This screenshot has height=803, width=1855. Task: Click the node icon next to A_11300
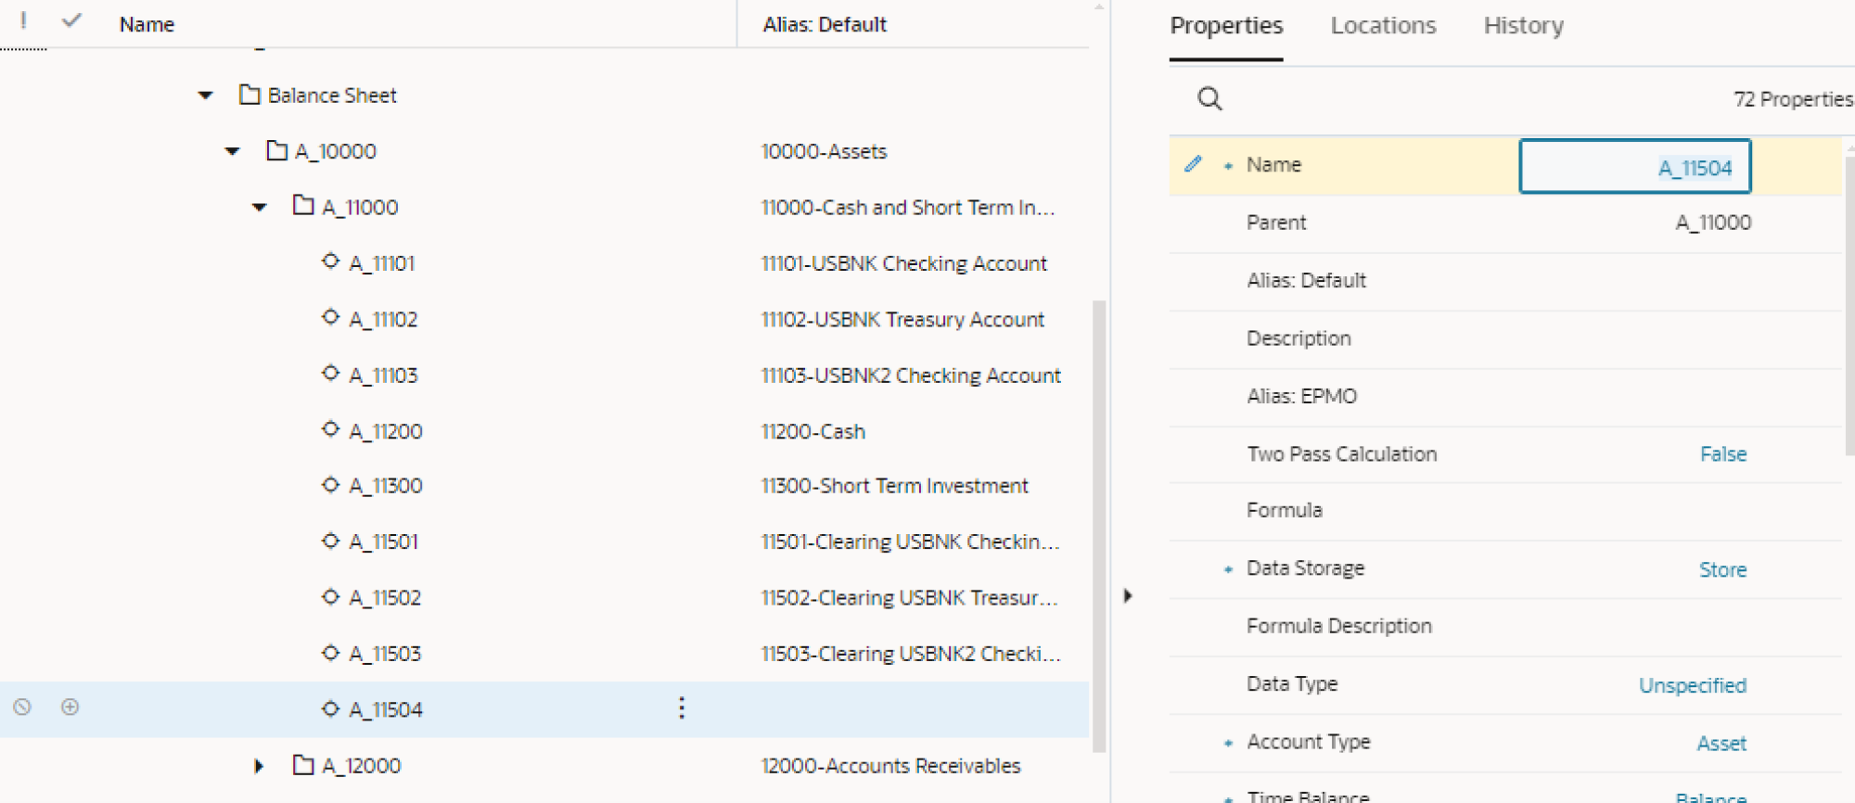click(330, 484)
